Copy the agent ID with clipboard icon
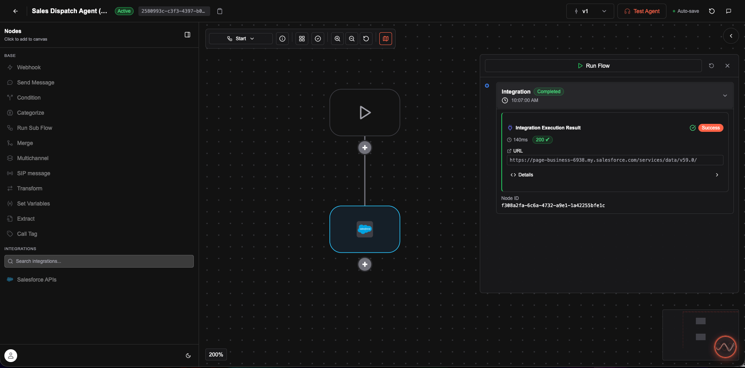This screenshot has height=368, width=745. pyautogui.click(x=220, y=11)
